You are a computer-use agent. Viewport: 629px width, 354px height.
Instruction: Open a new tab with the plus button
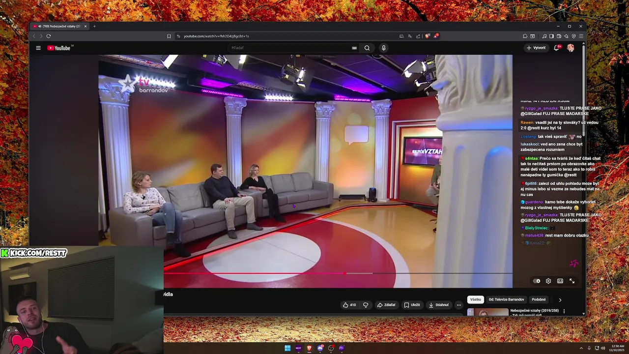point(94,26)
